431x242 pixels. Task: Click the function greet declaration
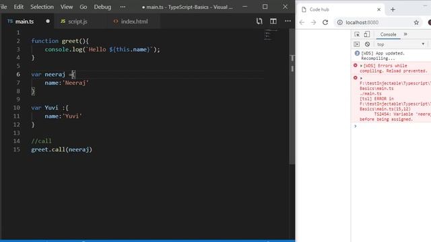tap(60, 41)
